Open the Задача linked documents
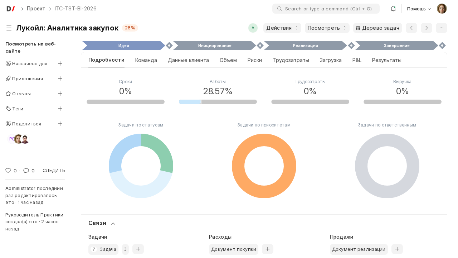 [103, 249]
